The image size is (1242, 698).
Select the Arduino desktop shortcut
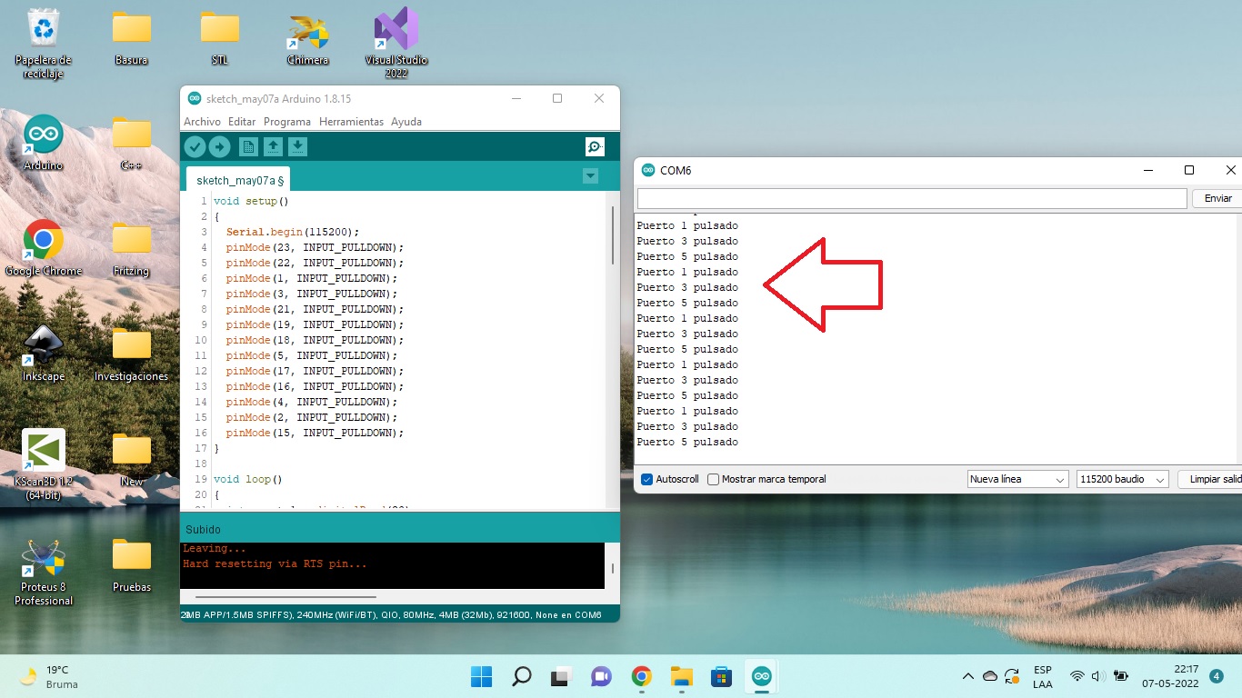(43, 143)
